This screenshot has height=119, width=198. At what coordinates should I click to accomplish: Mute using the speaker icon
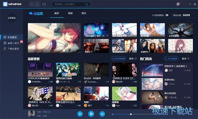pos(113,114)
